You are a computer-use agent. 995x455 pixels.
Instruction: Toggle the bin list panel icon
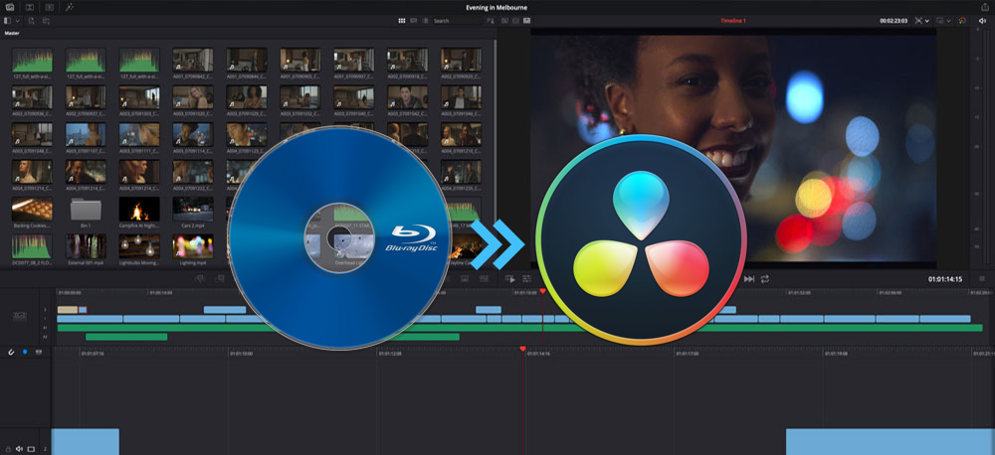pyautogui.click(x=7, y=21)
